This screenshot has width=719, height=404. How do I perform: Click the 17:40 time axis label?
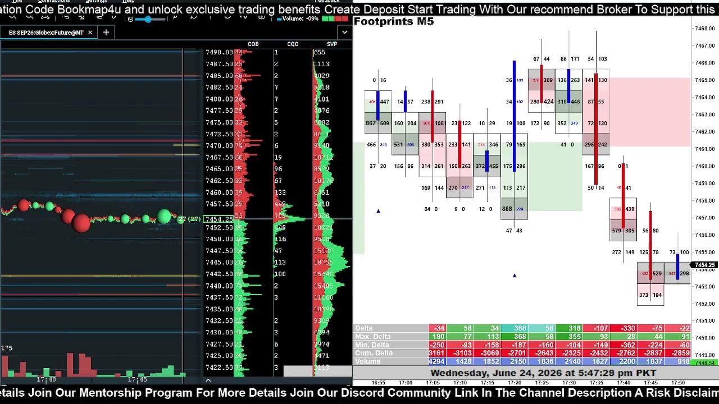pyautogui.click(x=46, y=380)
